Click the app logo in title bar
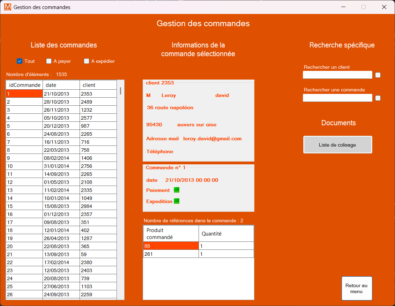 (8, 7)
